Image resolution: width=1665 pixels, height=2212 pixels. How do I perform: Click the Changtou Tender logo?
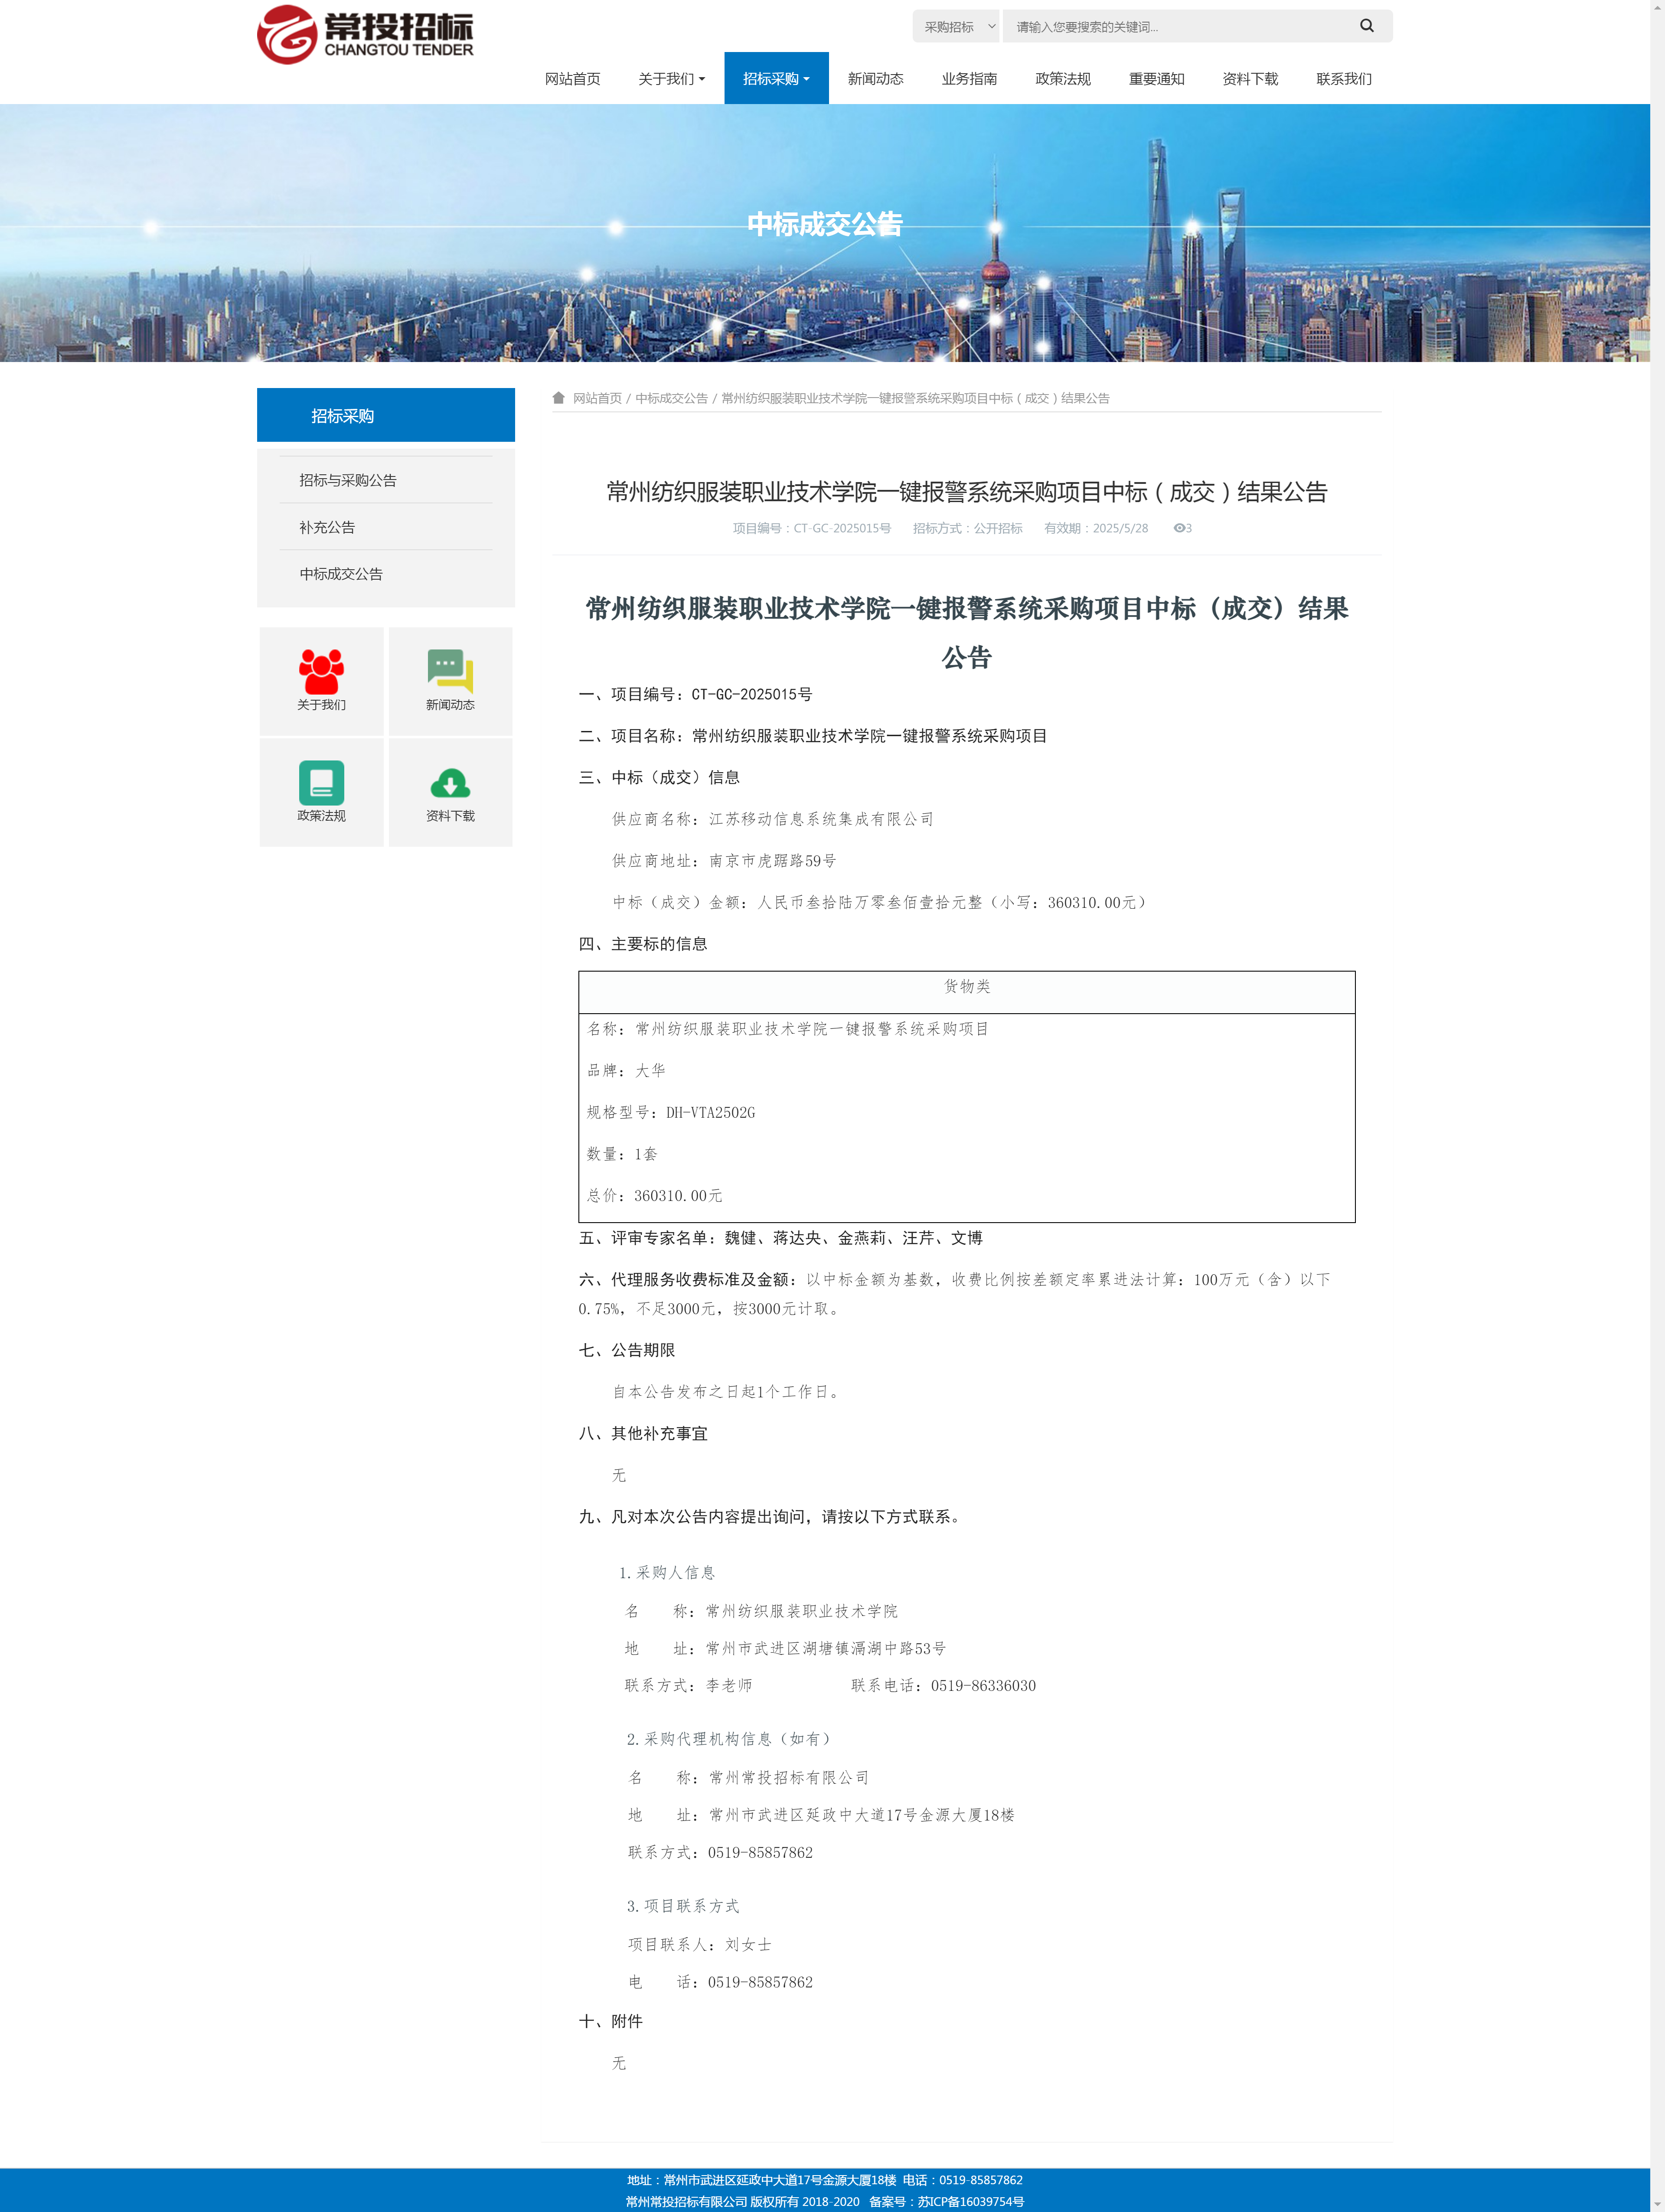(x=365, y=35)
